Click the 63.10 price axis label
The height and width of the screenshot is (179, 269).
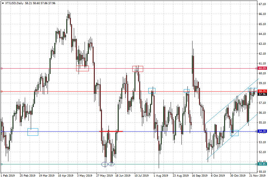[x=262, y=44]
